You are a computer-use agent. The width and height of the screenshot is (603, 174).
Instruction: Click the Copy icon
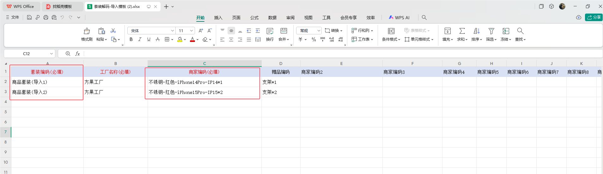(x=114, y=39)
